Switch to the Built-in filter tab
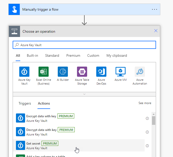The image size is (173, 157). (32, 56)
